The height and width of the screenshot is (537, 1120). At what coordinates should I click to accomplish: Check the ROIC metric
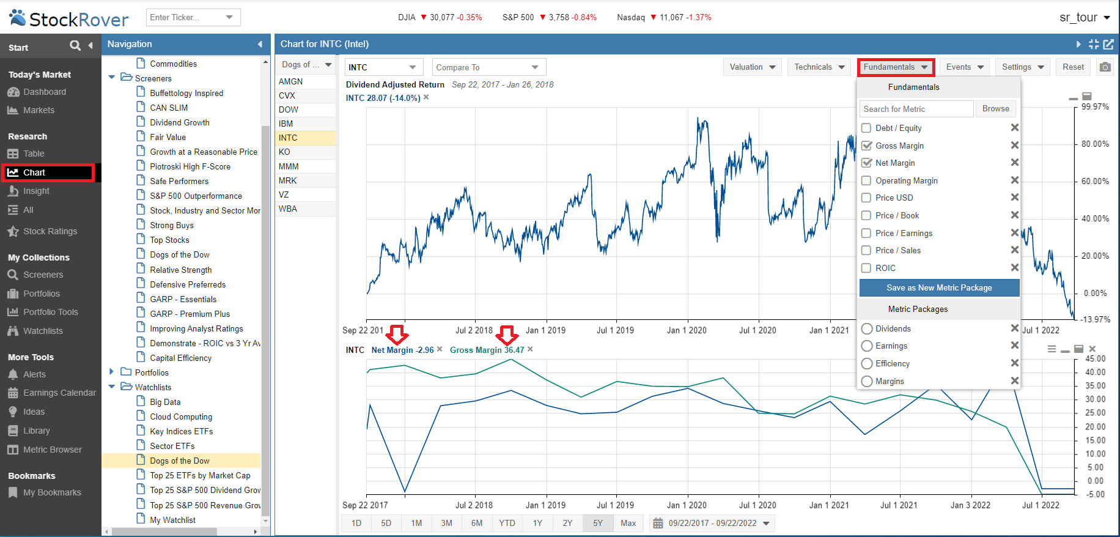(866, 268)
